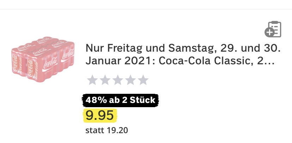The height and width of the screenshot is (143, 292).
Task: Expand the truncated title via the ellipsis
Action: pyautogui.click(x=270, y=63)
